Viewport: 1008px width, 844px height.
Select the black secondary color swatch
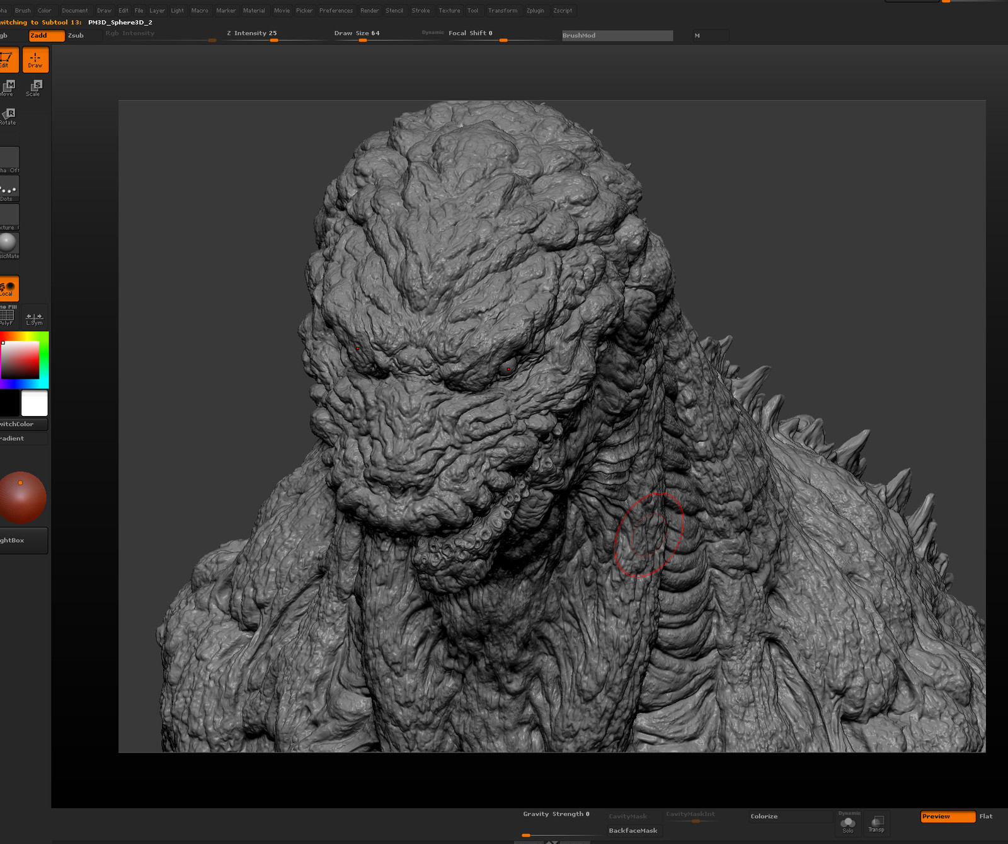tap(9, 403)
